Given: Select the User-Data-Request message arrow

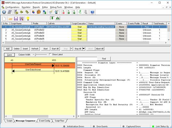Looking at the screenshot, I should point(33,66).
